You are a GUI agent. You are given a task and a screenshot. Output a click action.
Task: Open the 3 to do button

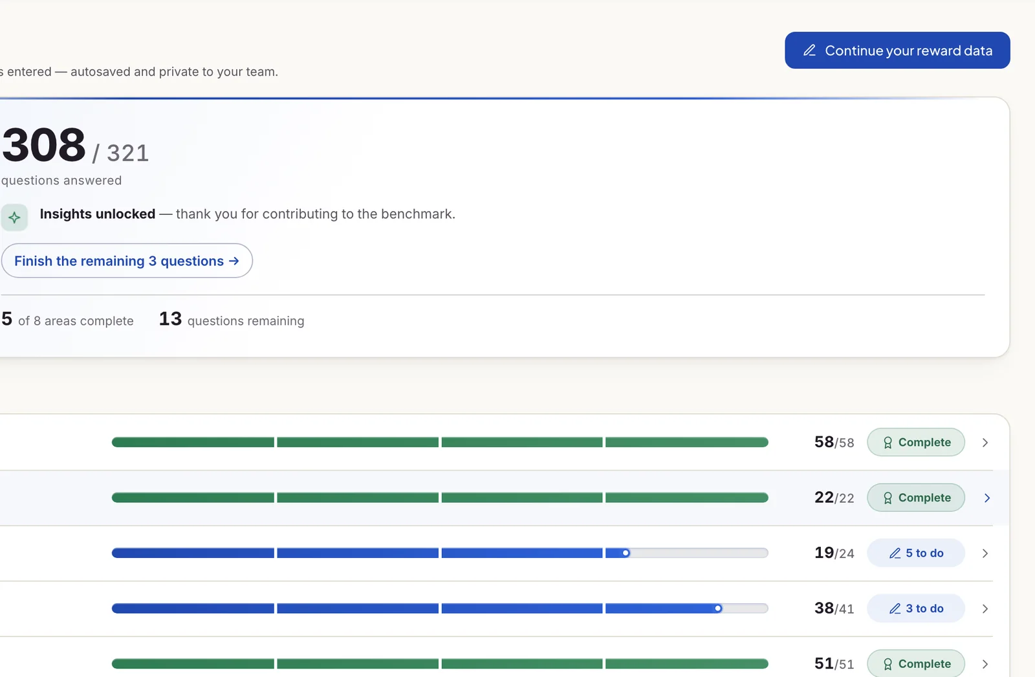coord(916,608)
